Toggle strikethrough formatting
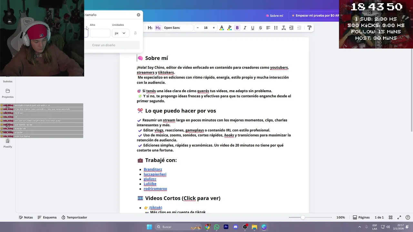The height and width of the screenshot is (232, 413). click(260, 28)
